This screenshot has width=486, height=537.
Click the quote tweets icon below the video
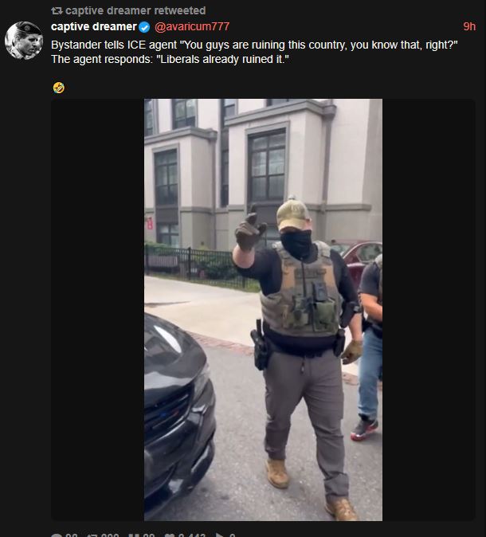134,535
